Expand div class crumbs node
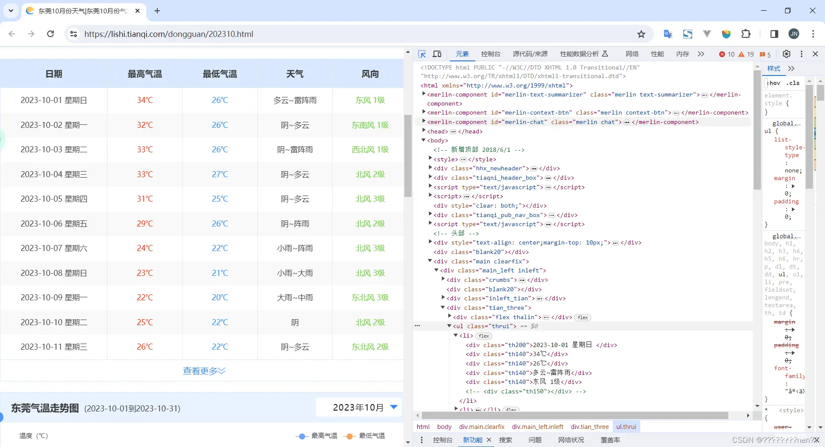 (x=443, y=279)
